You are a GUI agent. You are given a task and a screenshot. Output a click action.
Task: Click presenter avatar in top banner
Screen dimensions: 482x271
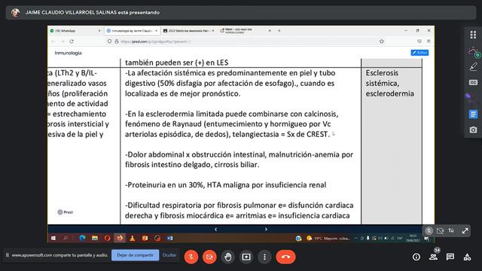(x=15, y=13)
